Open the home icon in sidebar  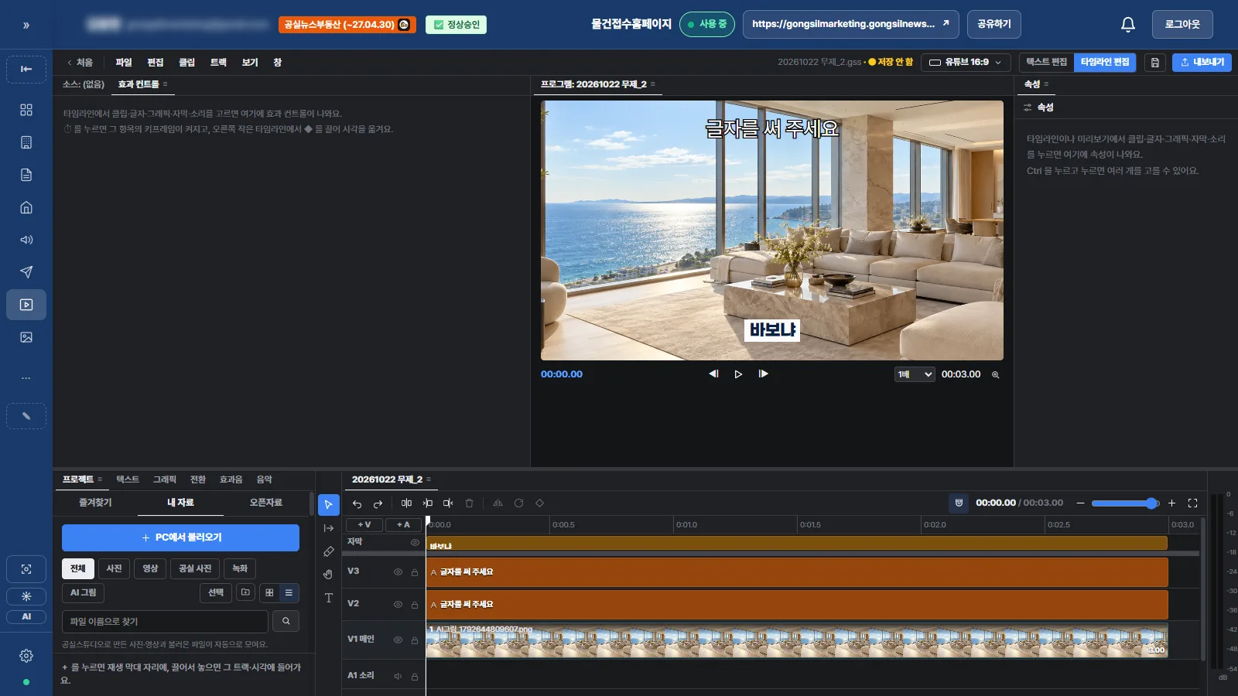coord(26,207)
